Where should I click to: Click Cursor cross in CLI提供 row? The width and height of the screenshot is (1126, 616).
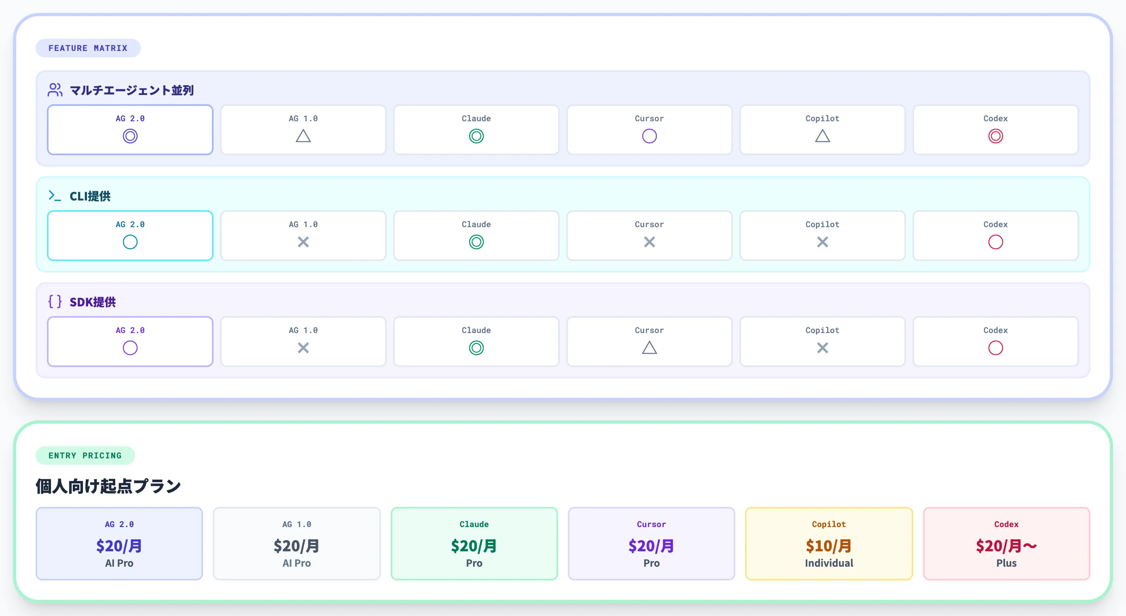tap(650, 242)
